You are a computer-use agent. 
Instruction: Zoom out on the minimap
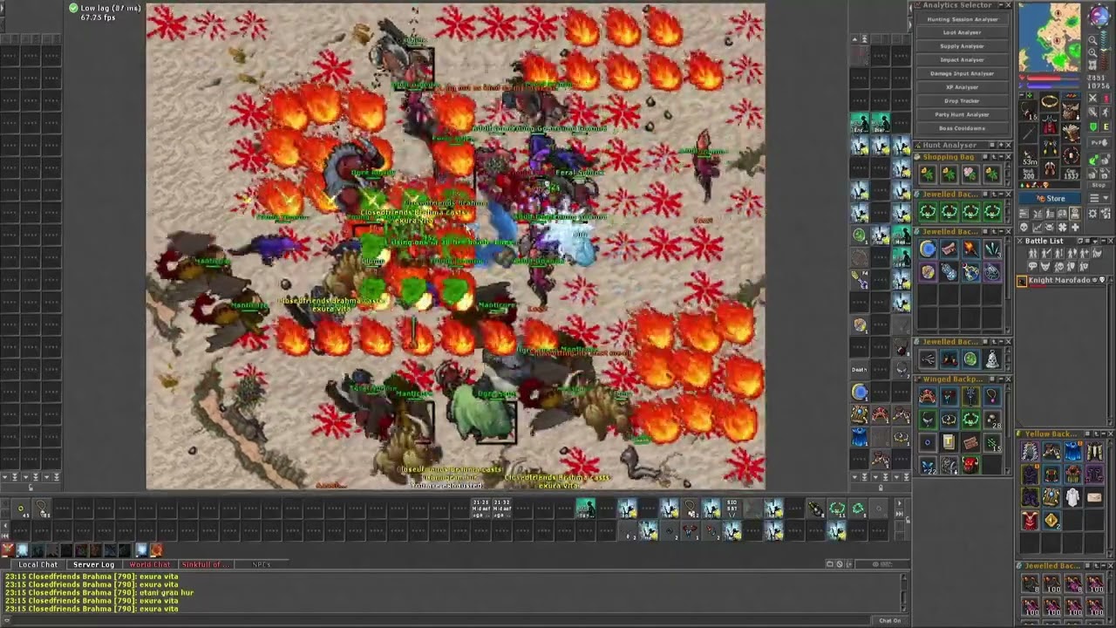[x=1092, y=40]
